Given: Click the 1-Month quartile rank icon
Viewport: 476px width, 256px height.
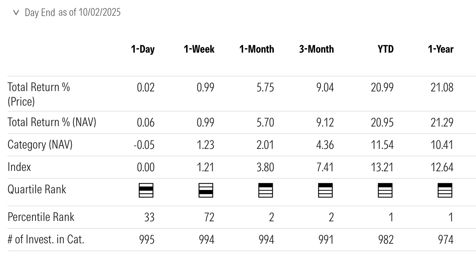Looking at the screenshot, I should [266, 190].
